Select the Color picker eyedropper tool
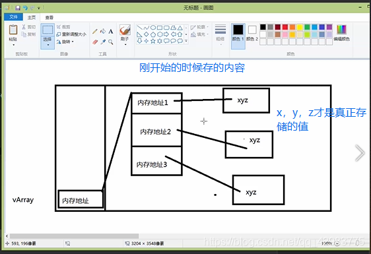 click(x=103, y=42)
